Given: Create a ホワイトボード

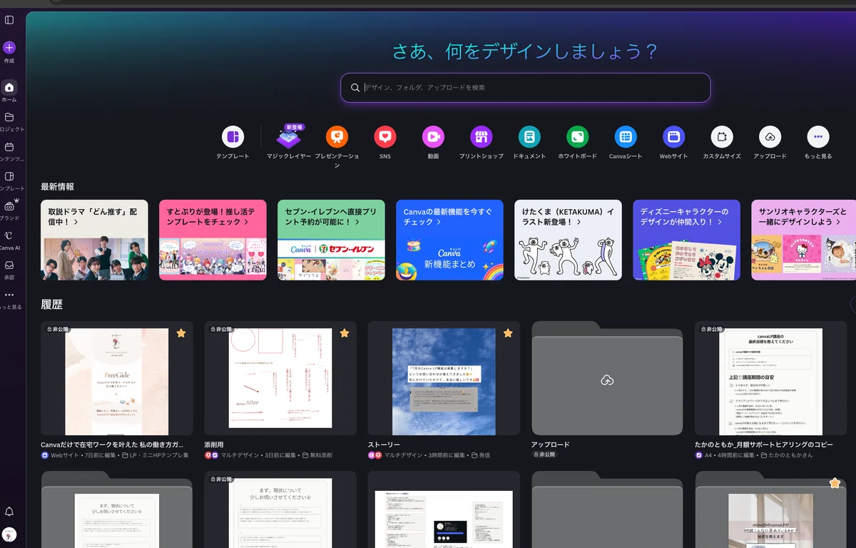Looking at the screenshot, I should pyautogui.click(x=578, y=136).
